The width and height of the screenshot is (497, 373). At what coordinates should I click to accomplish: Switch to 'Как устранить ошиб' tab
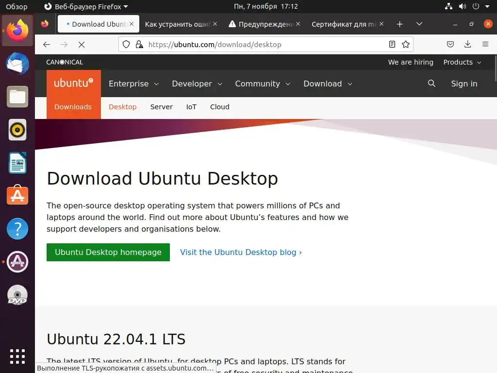click(x=178, y=24)
